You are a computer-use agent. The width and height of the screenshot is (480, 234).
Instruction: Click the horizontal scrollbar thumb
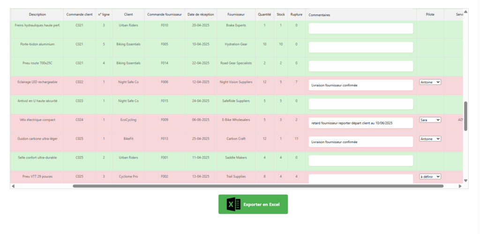258,186
